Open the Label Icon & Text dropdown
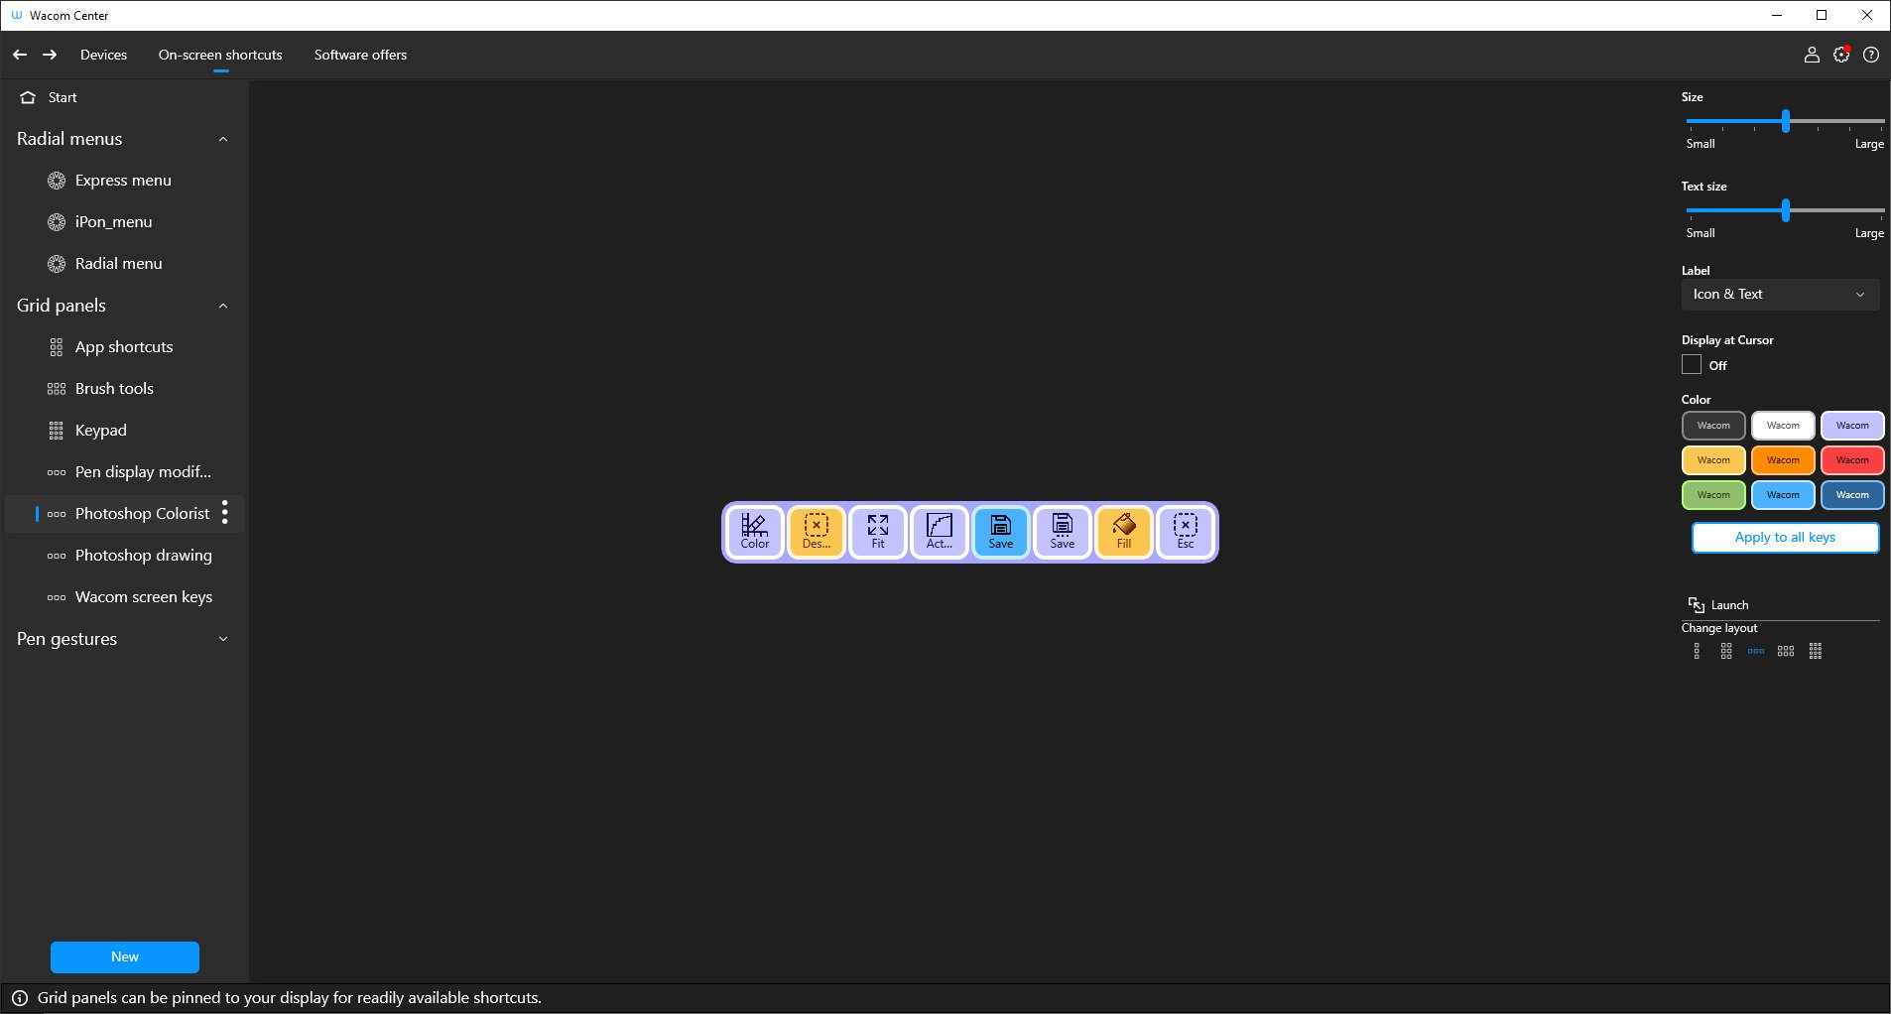 pos(1780,295)
